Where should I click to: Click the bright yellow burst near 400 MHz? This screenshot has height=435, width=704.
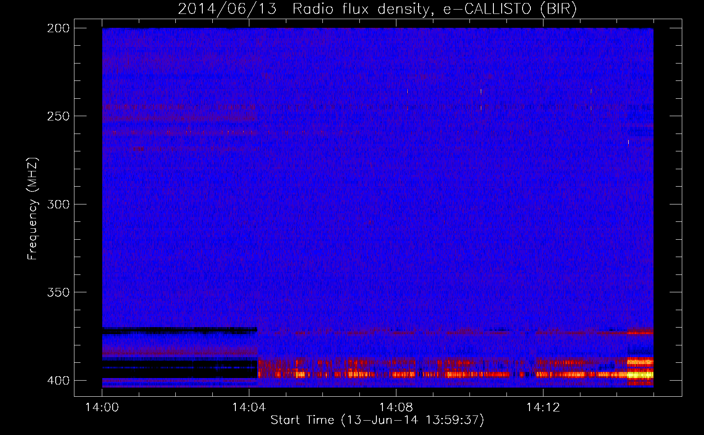point(640,374)
